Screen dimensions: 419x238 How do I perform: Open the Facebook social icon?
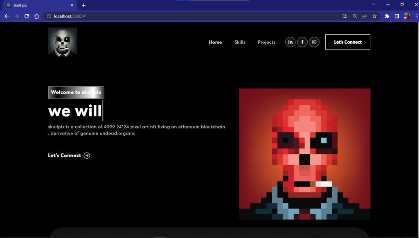point(302,42)
